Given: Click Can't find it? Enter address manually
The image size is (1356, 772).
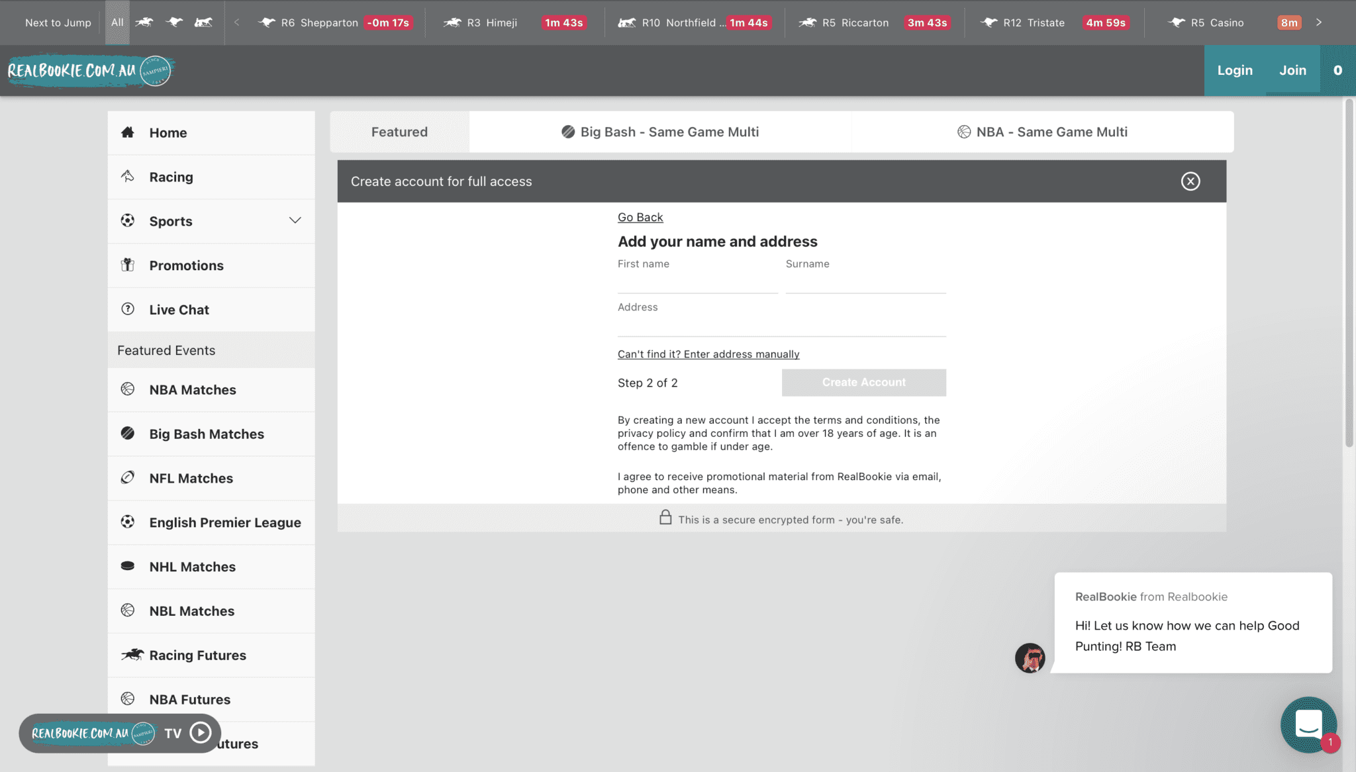Looking at the screenshot, I should (x=708, y=354).
